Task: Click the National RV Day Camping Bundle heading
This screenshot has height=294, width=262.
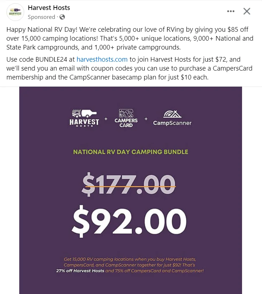Action: tap(130, 152)
